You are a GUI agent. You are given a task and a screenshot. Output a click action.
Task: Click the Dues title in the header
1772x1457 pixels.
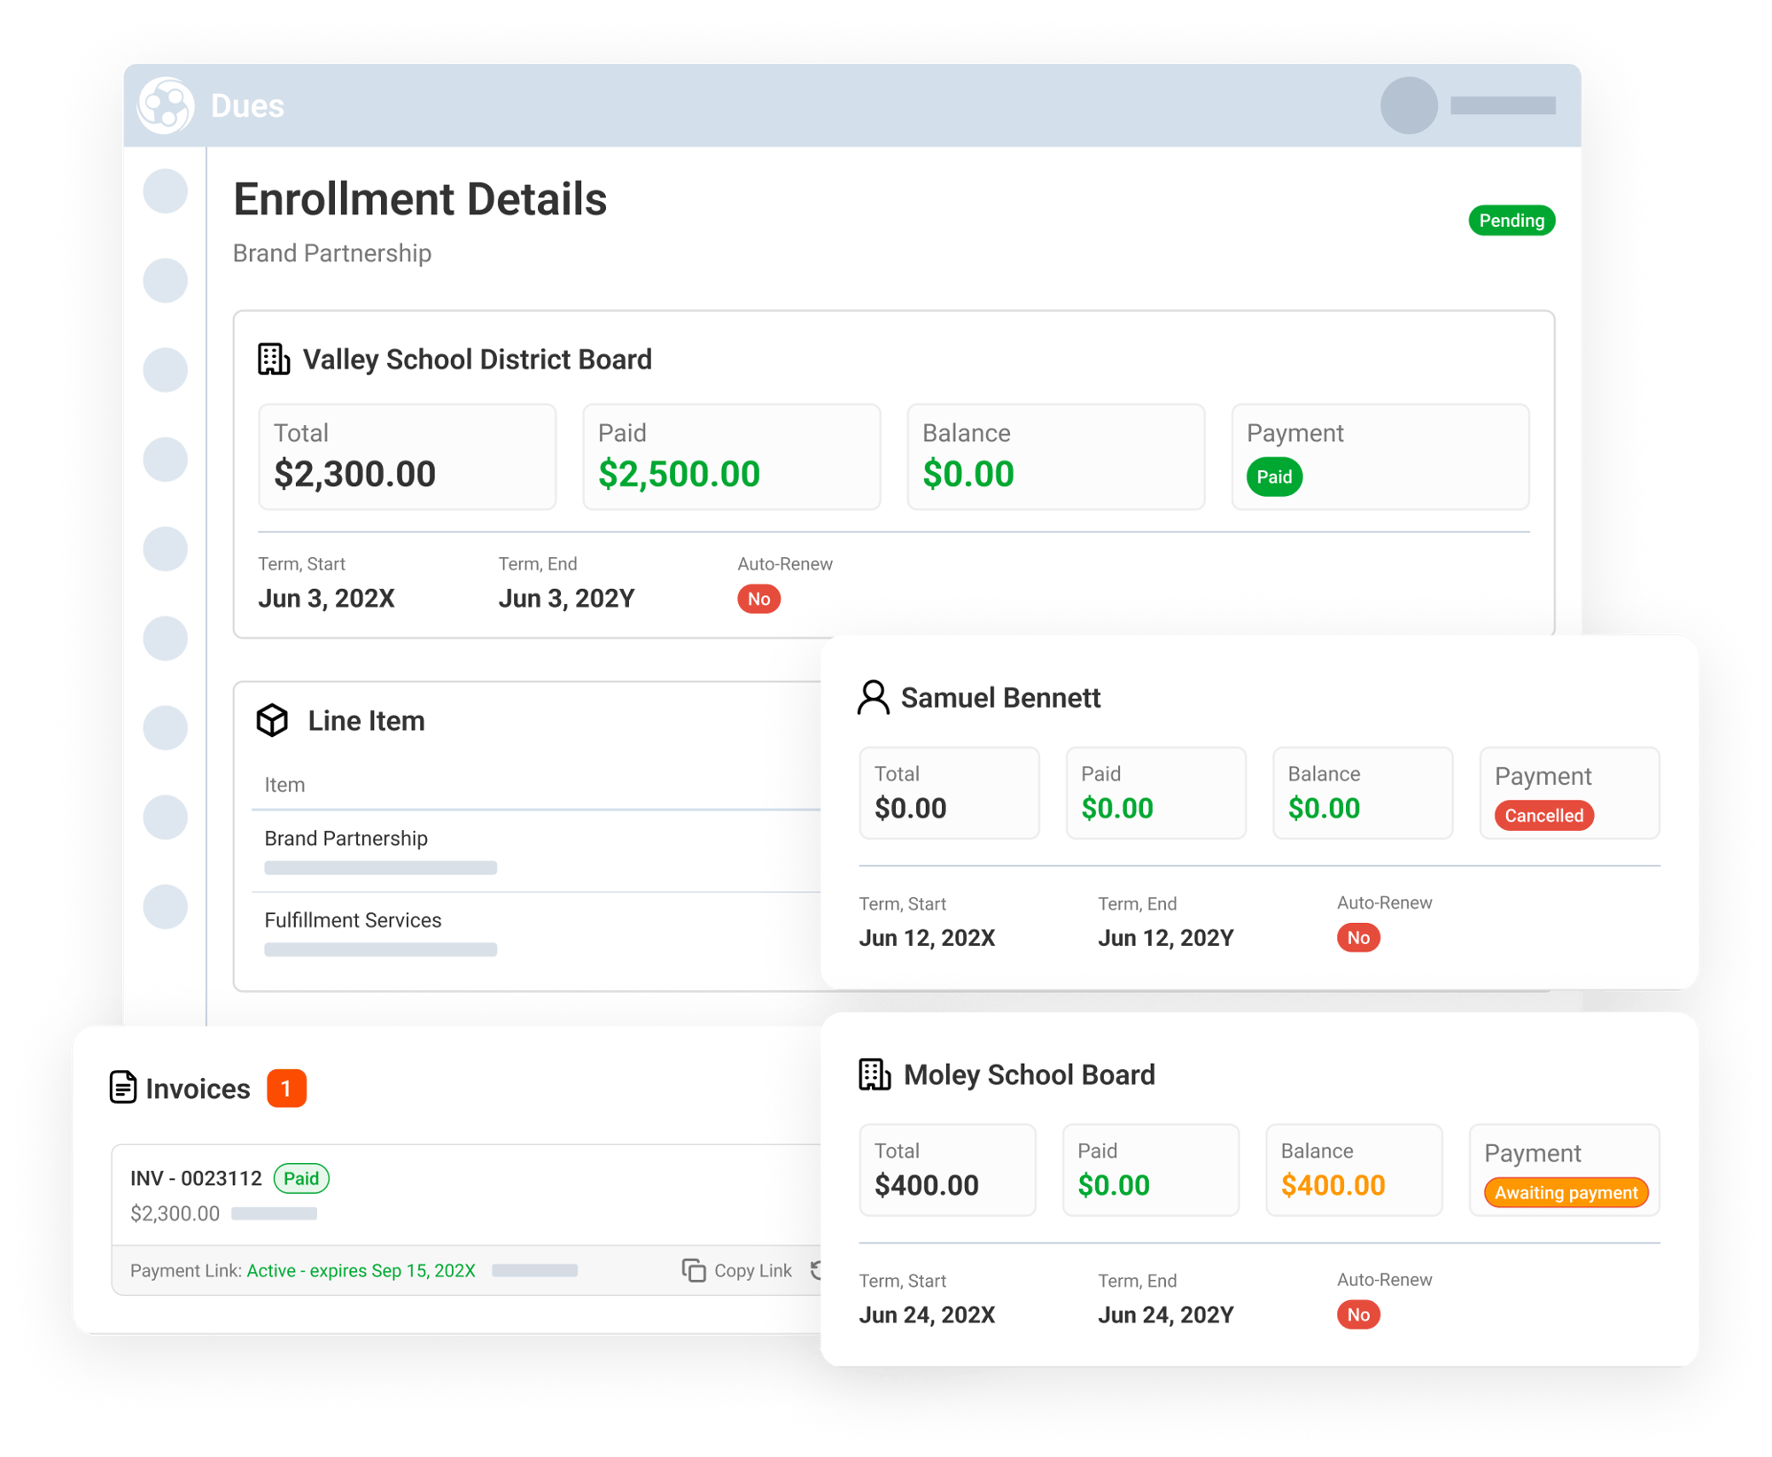pyautogui.click(x=247, y=105)
